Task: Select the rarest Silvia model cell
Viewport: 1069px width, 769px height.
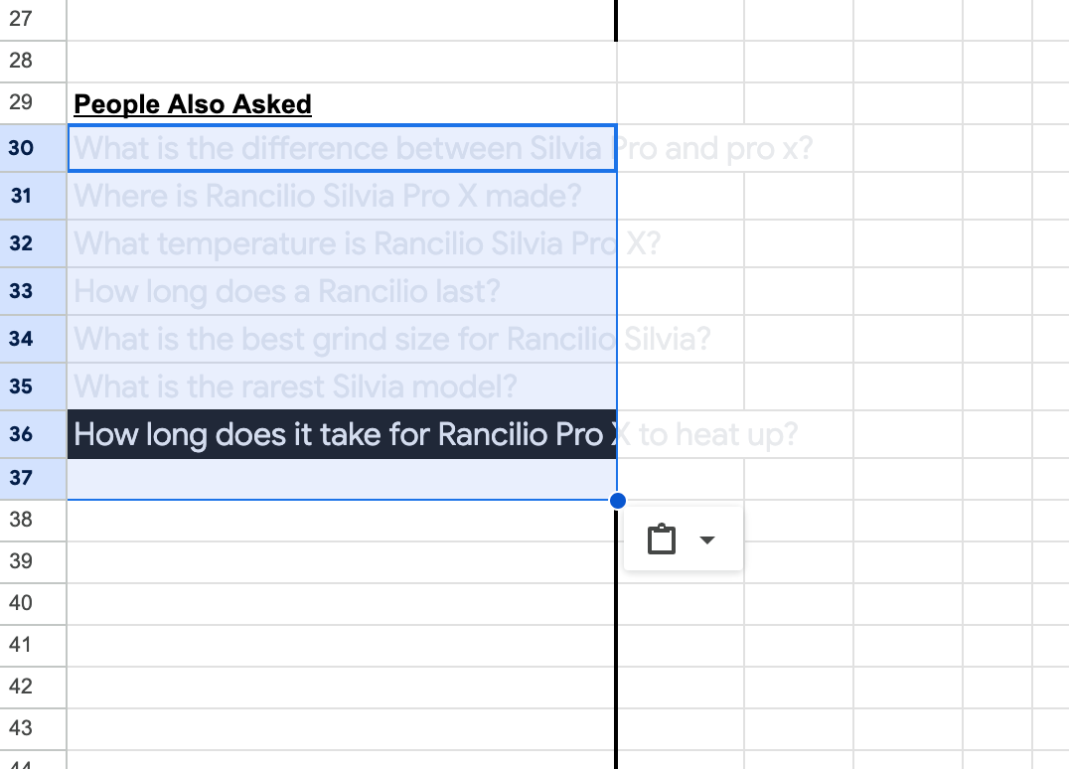Action: [x=342, y=386]
